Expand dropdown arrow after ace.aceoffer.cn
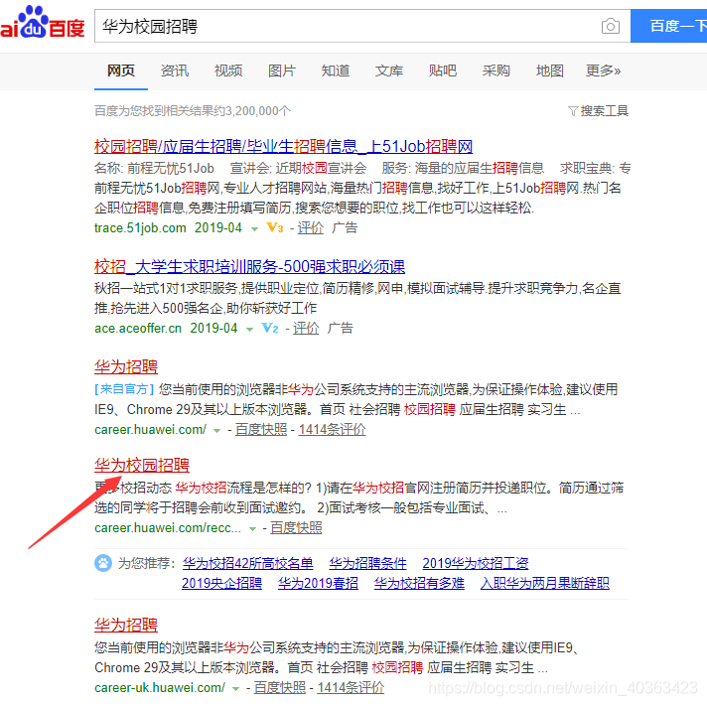 (249, 330)
